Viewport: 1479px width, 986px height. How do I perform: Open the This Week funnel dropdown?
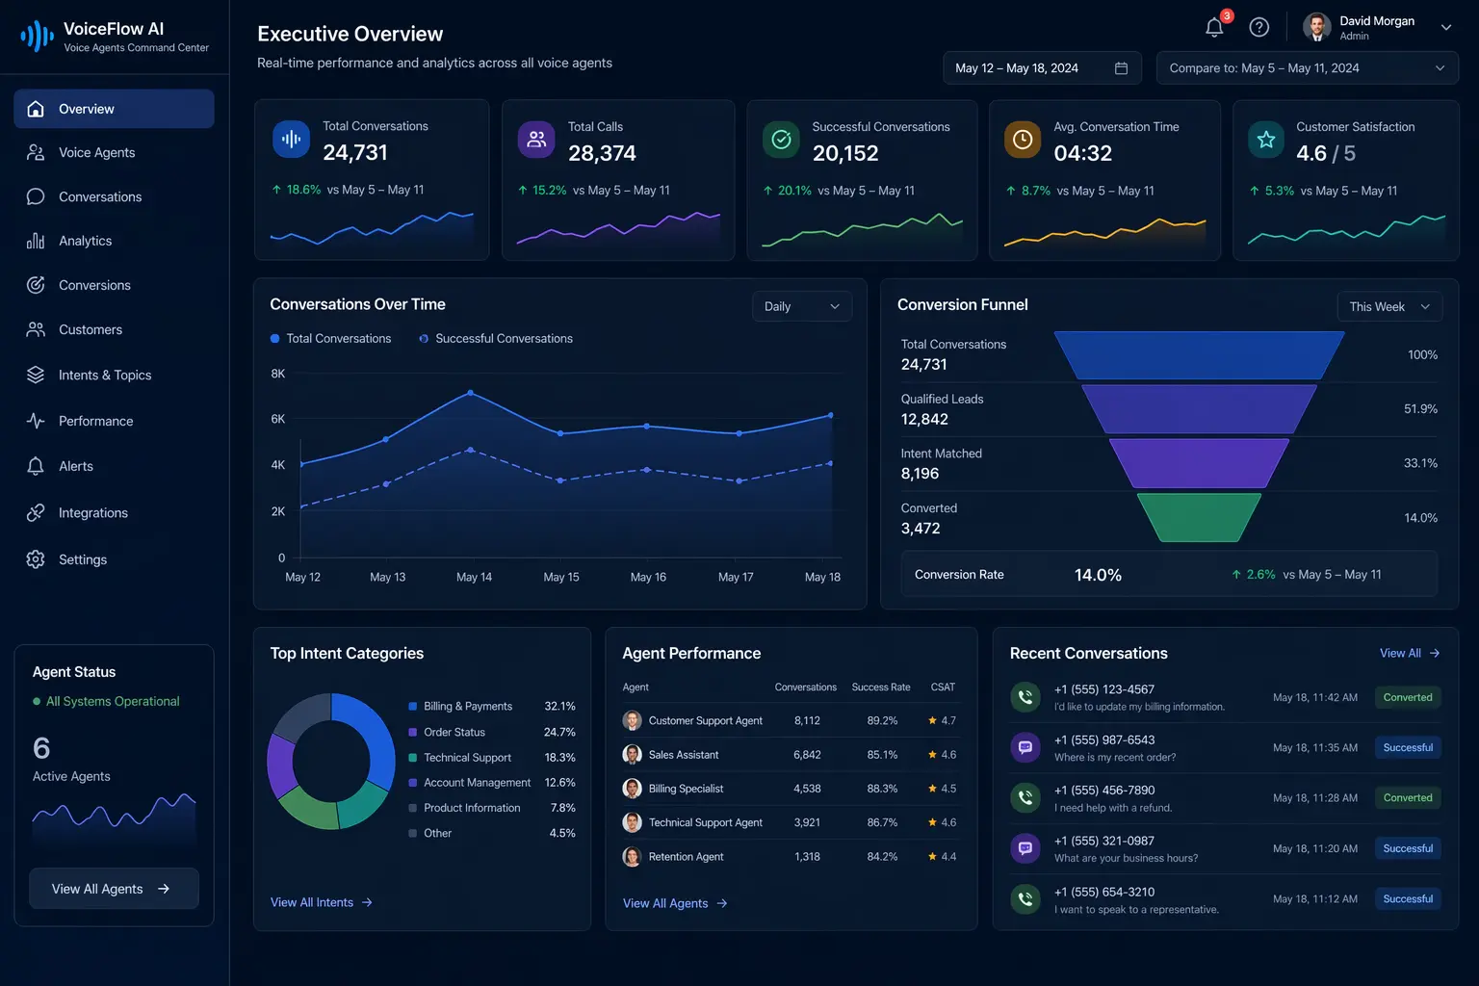(x=1389, y=306)
